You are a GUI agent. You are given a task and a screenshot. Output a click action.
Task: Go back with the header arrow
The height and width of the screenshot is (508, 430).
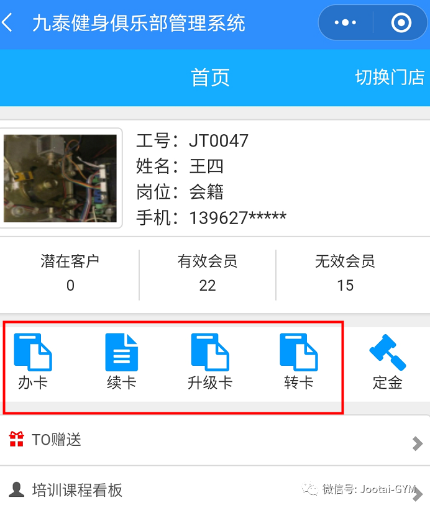click(7, 23)
